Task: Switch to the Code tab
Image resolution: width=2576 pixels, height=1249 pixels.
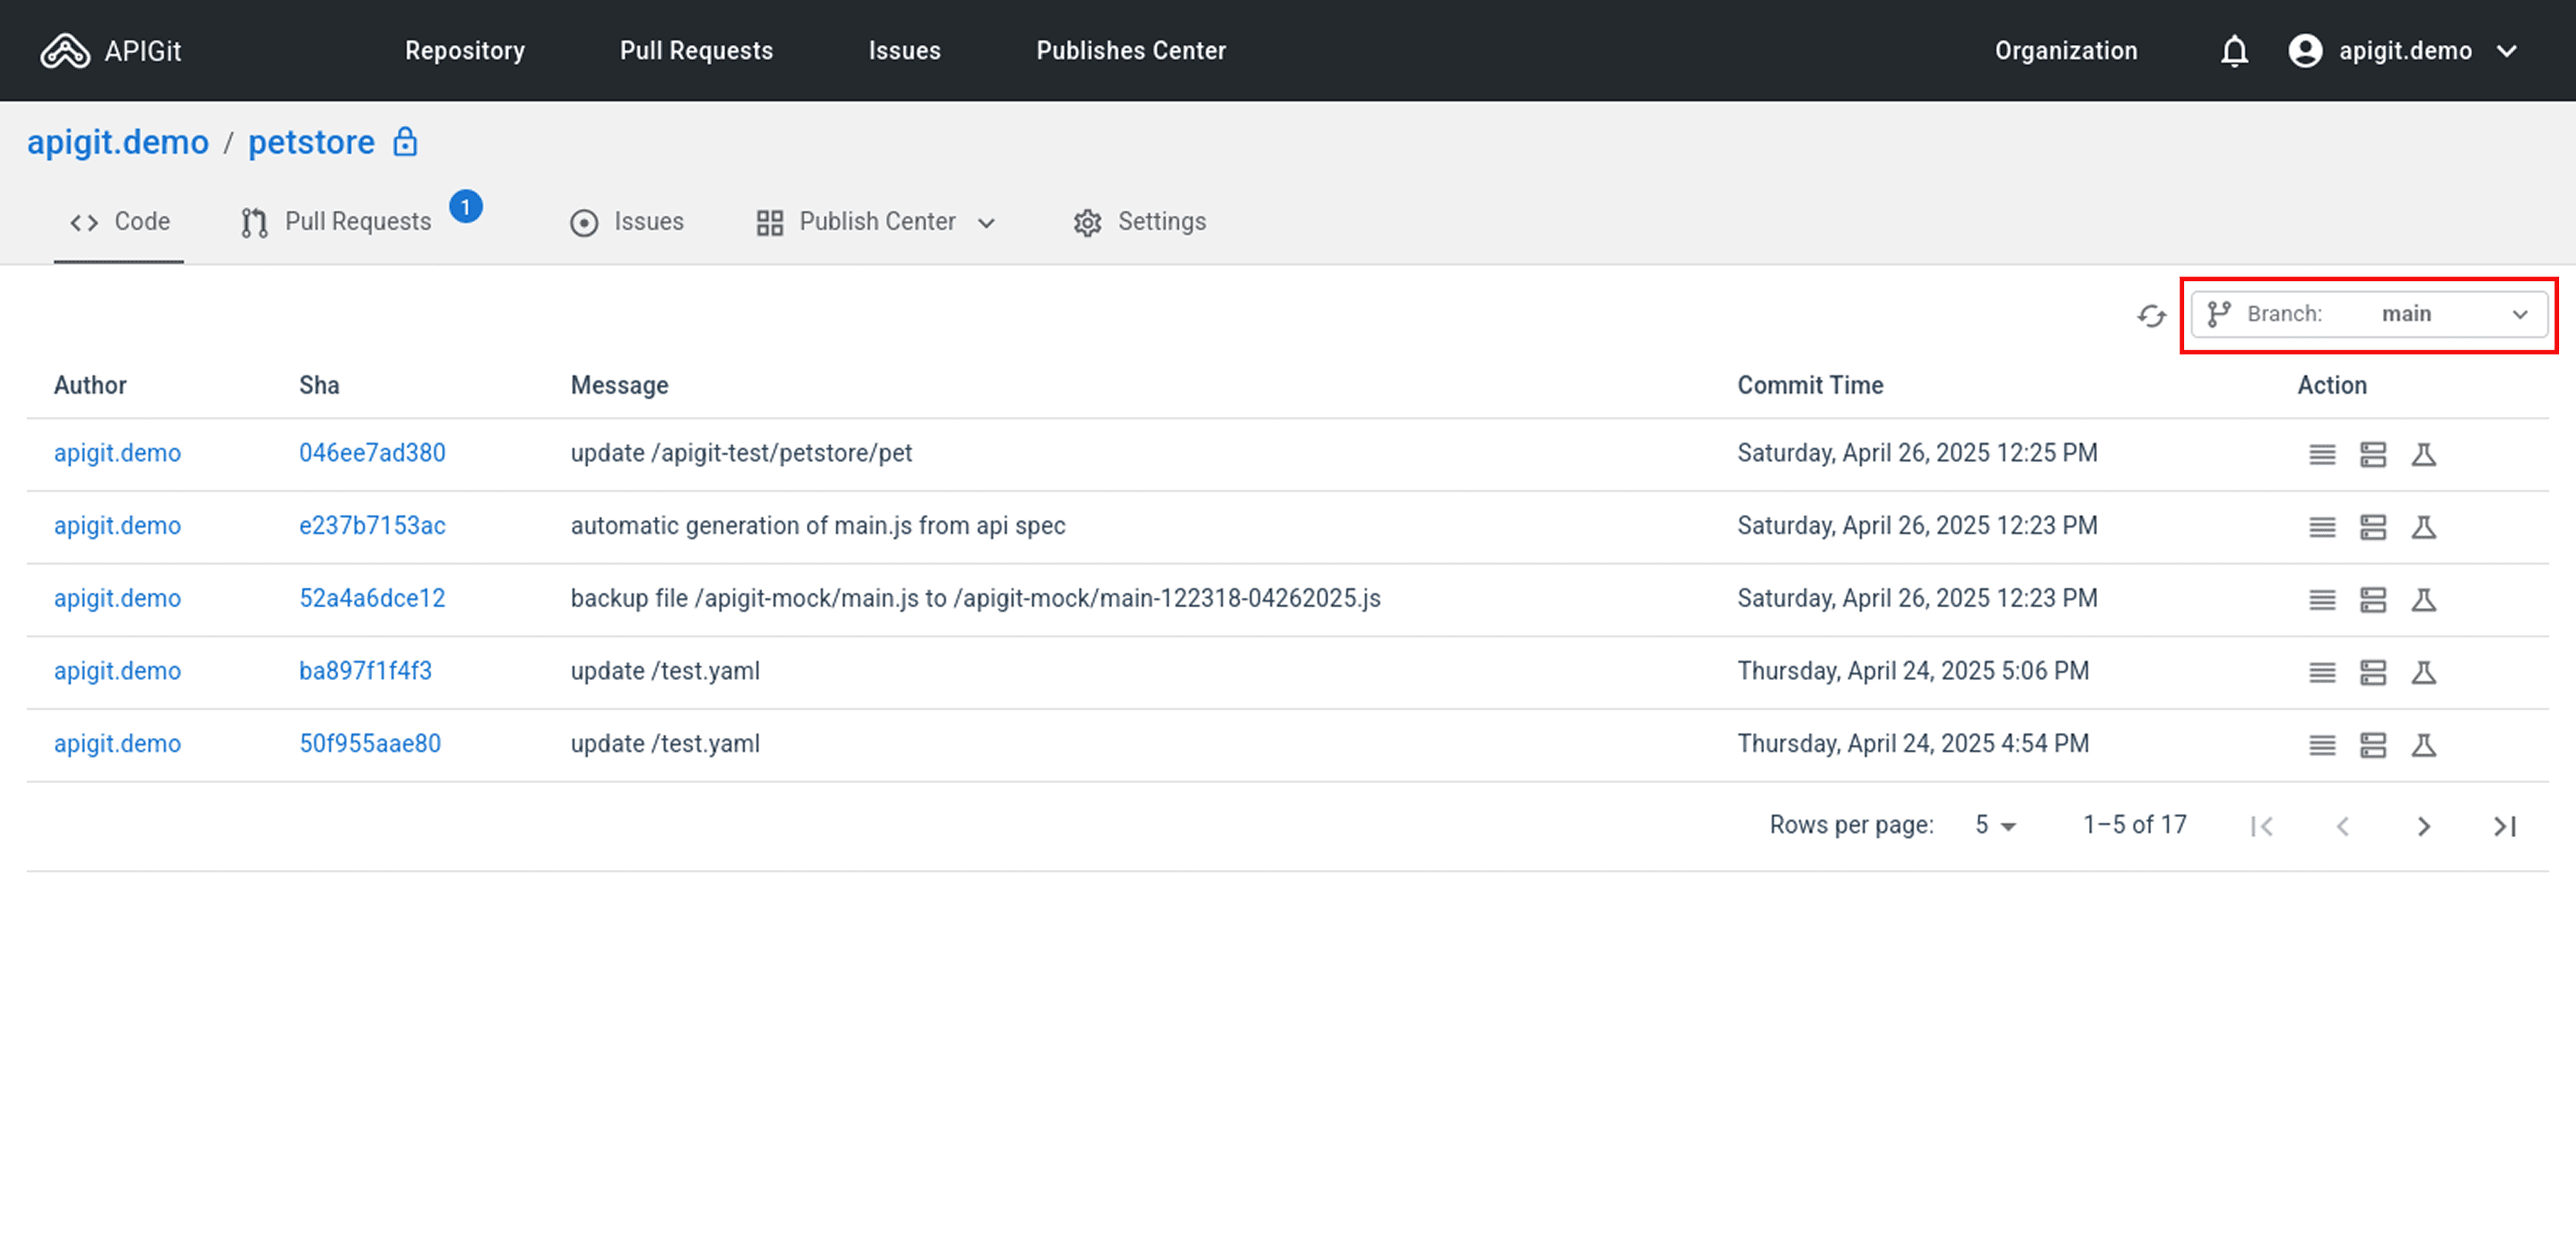Action: point(119,222)
